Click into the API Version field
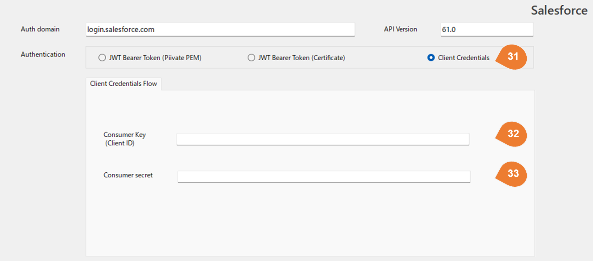 click(x=487, y=29)
